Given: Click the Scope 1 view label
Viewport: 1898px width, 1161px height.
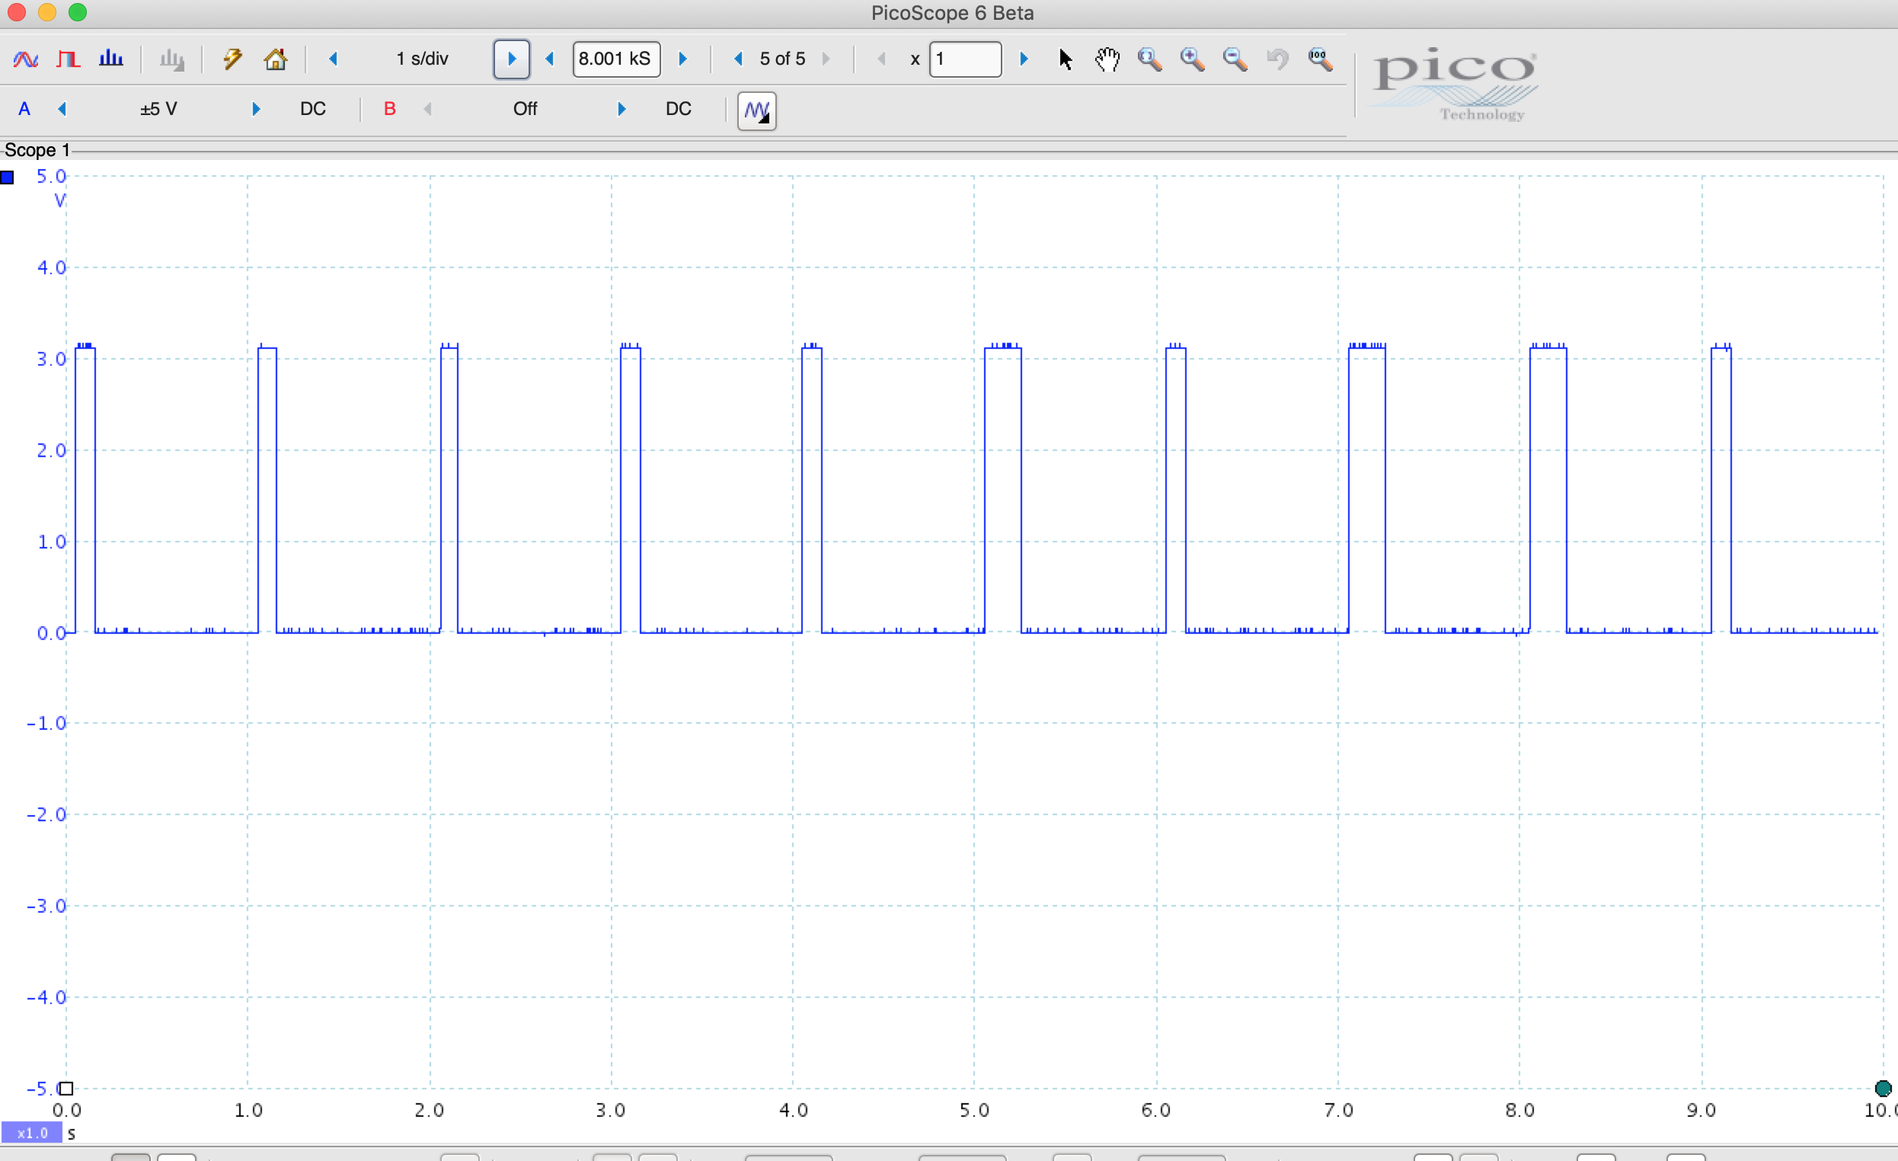Looking at the screenshot, I should [37, 149].
